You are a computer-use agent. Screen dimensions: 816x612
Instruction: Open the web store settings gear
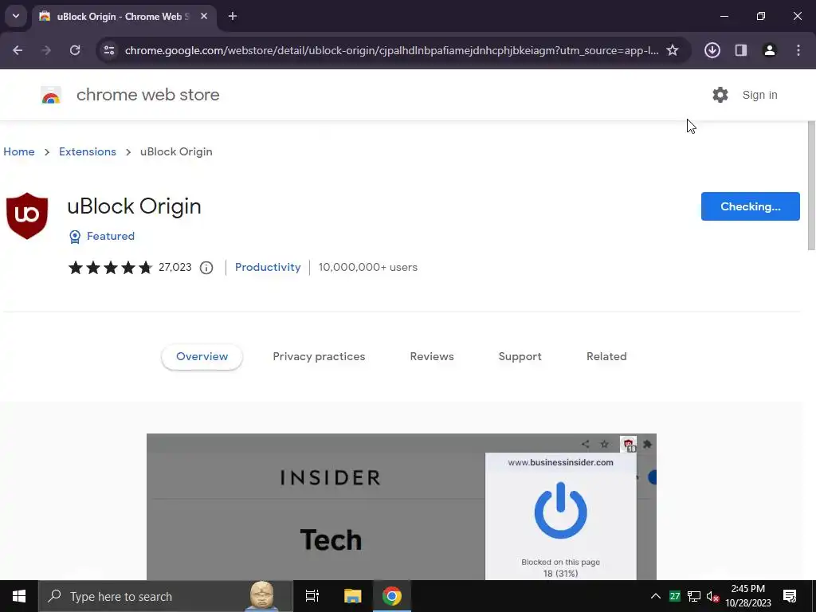click(x=720, y=95)
